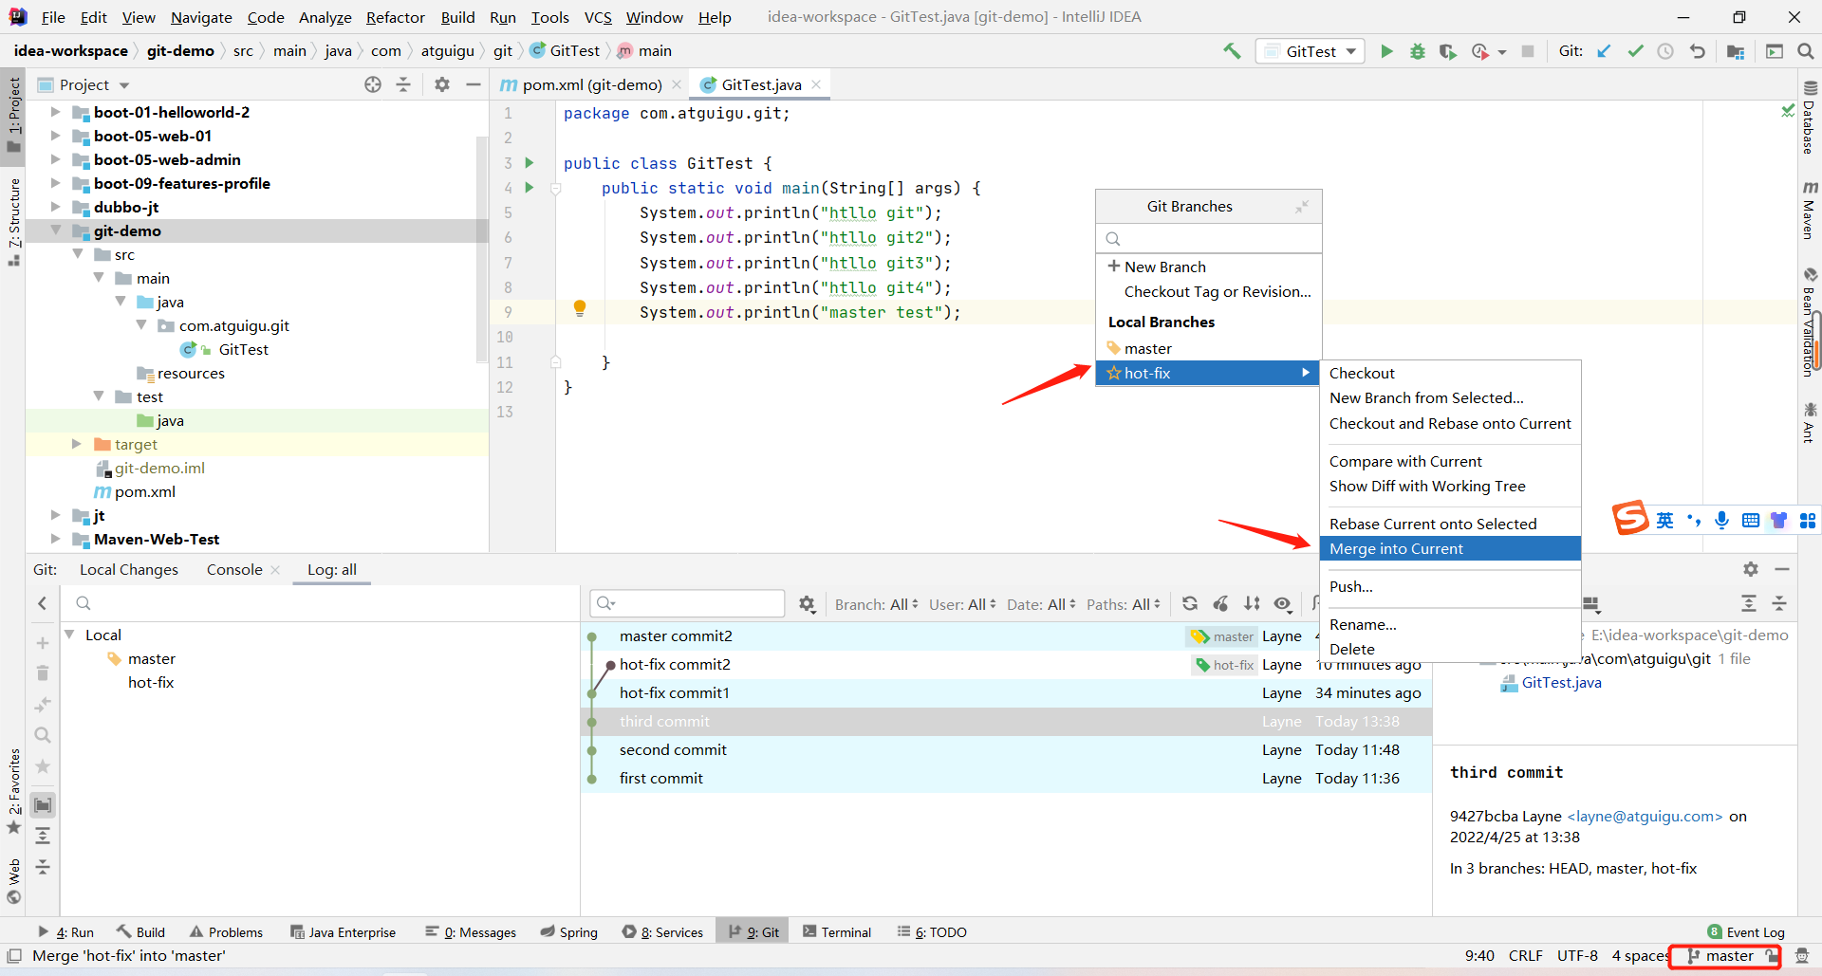Open Project panel settings gear
This screenshot has width=1822, height=976.
[x=442, y=84]
